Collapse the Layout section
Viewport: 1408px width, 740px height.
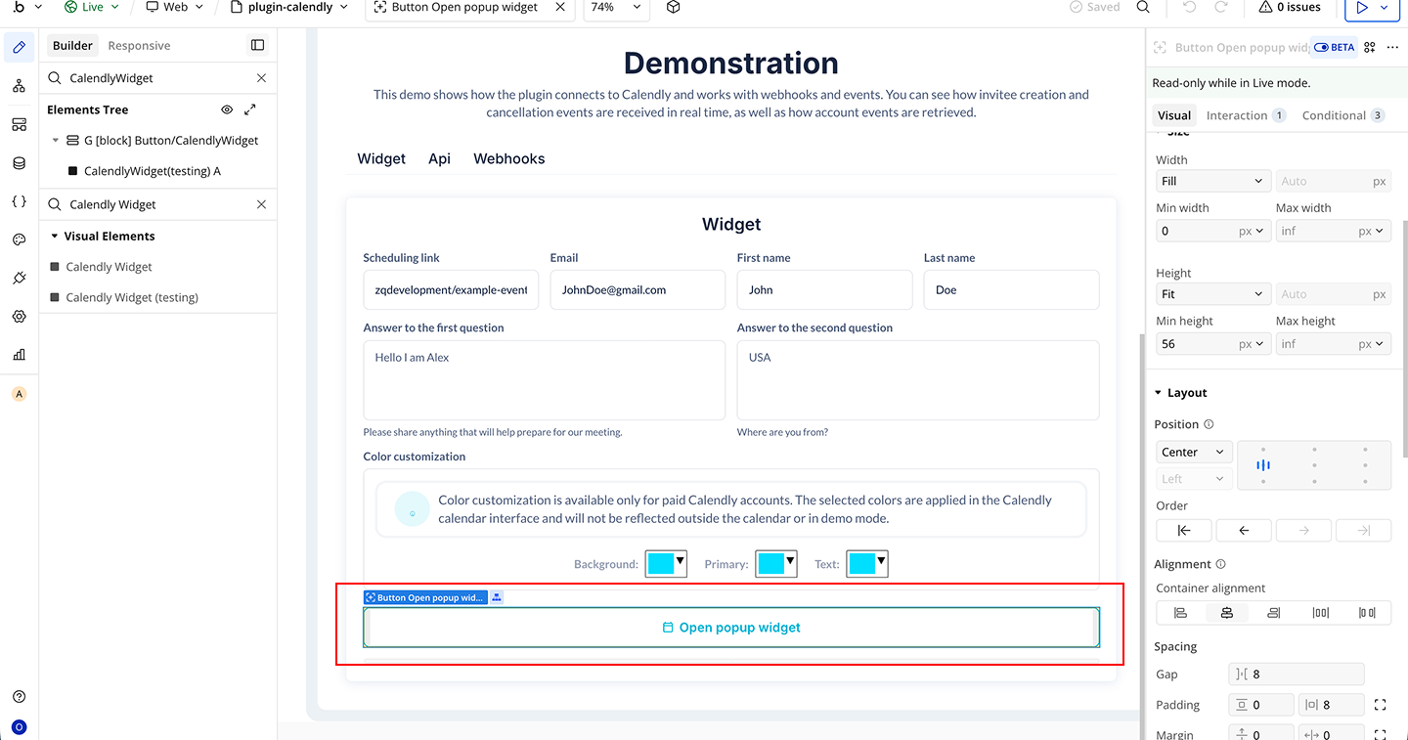(x=1158, y=393)
